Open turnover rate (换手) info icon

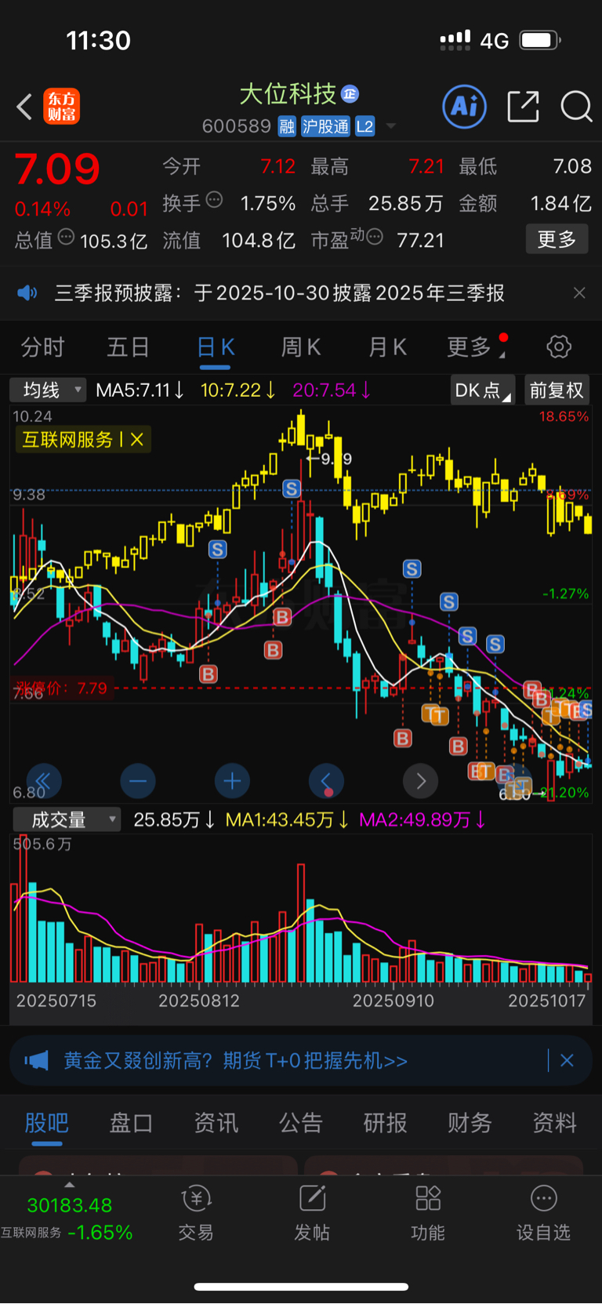tap(214, 200)
